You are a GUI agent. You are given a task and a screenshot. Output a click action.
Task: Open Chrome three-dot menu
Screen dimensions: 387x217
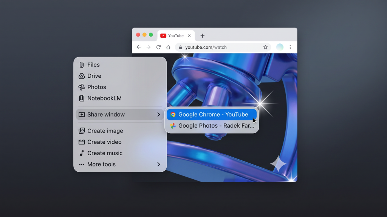pyautogui.click(x=290, y=47)
